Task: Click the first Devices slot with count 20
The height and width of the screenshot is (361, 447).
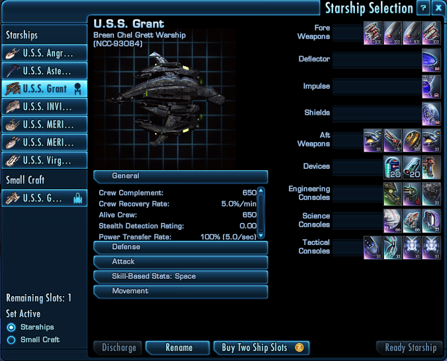Action: 393,167
